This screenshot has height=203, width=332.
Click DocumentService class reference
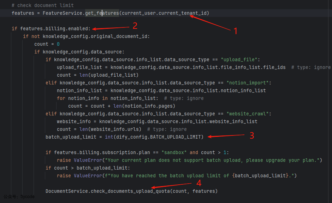click(66, 191)
